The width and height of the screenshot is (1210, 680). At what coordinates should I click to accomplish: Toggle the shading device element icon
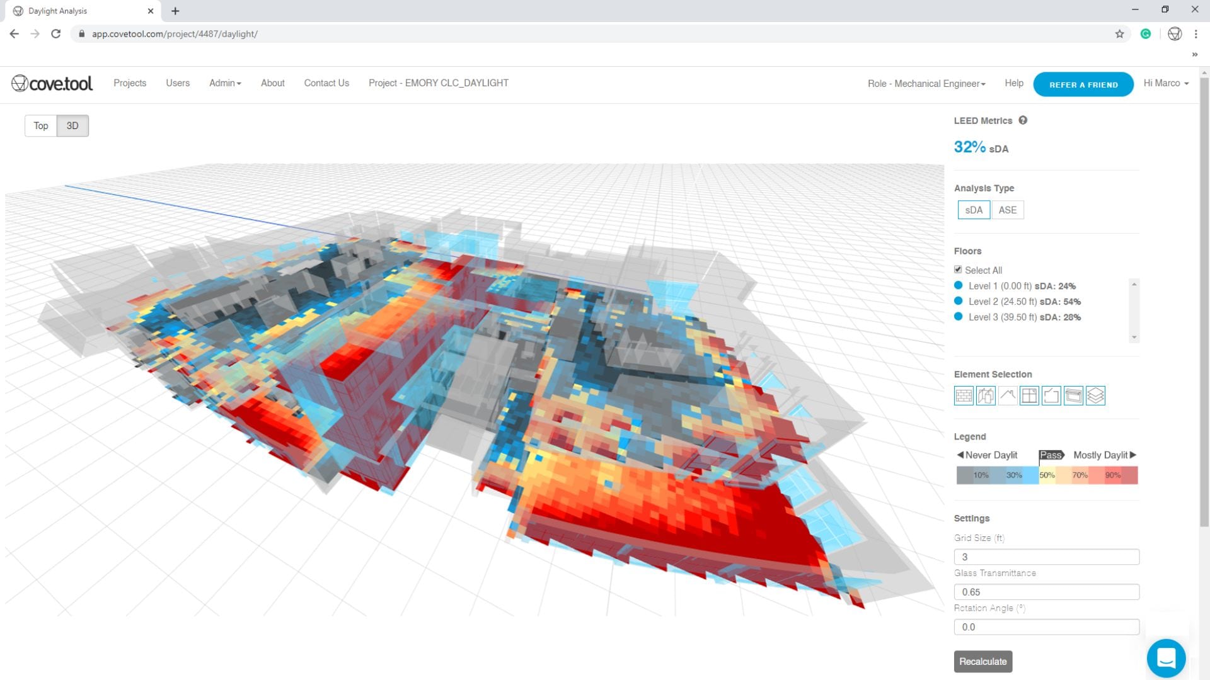pos(1073,395)
